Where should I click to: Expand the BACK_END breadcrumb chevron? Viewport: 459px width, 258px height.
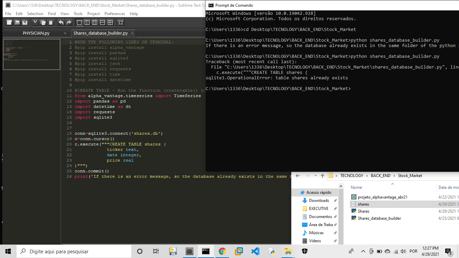394,176
